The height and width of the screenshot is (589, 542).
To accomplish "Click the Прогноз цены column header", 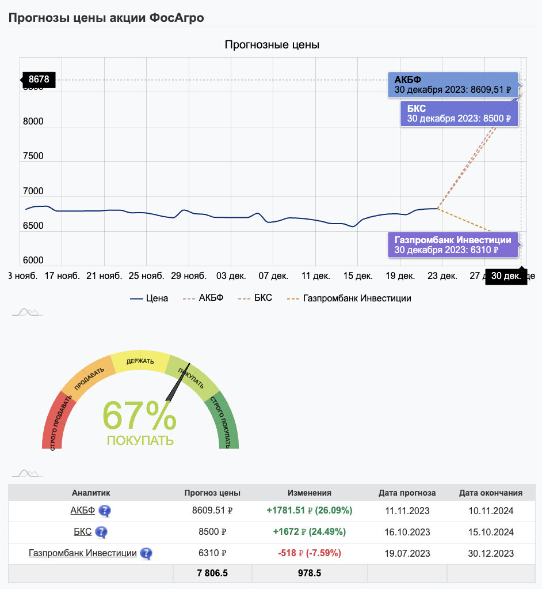I will [212, 493].
